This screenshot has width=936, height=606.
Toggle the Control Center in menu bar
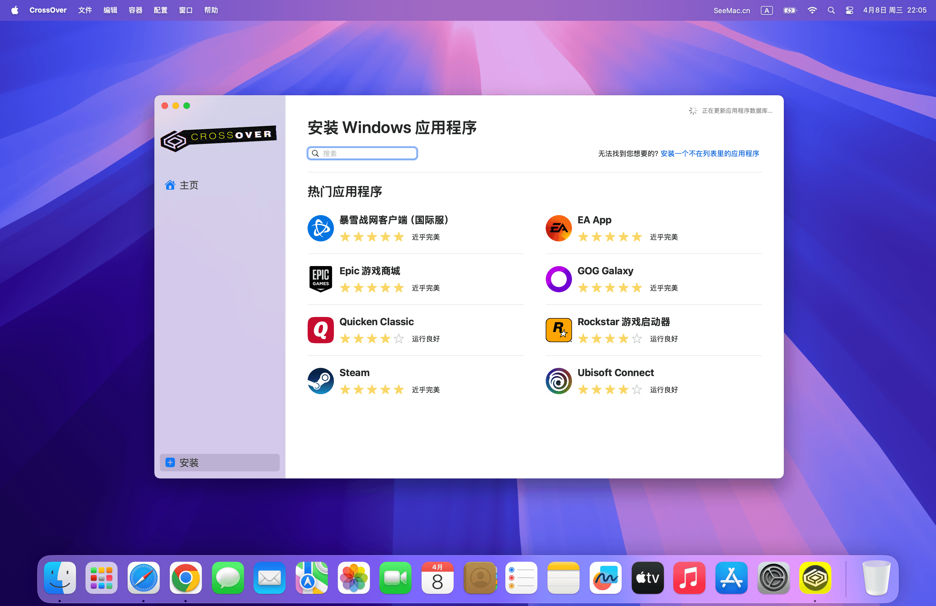(849, 10)
